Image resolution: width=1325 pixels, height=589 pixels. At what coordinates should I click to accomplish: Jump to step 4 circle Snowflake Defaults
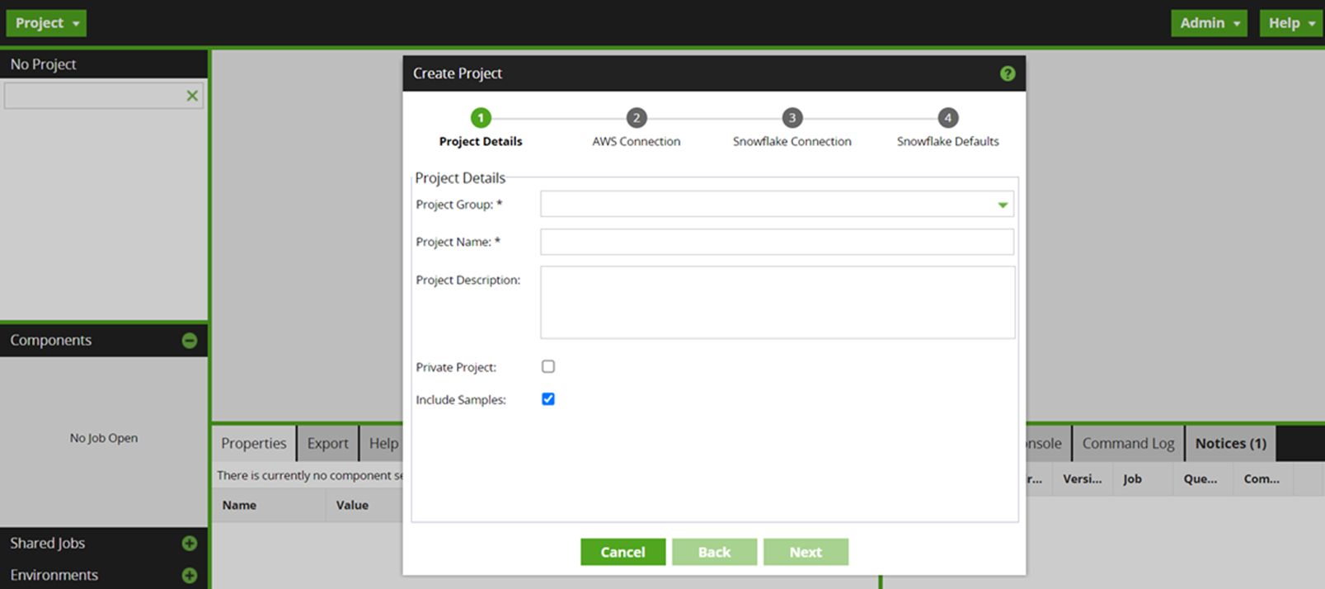[947, 118]
